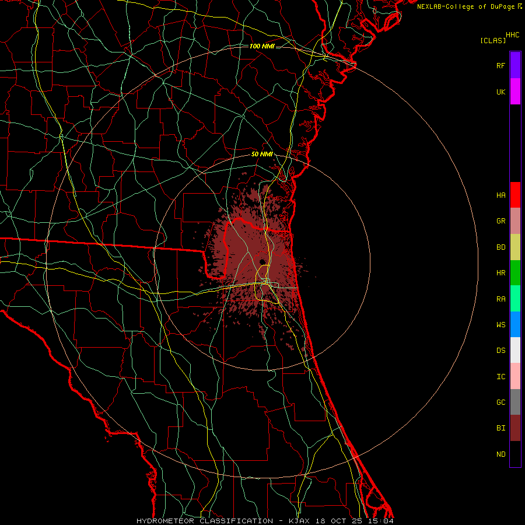Pick the GC ground clutter gray swatch
Viewport: 525px width, 525px height.
[x=515, y=402]
